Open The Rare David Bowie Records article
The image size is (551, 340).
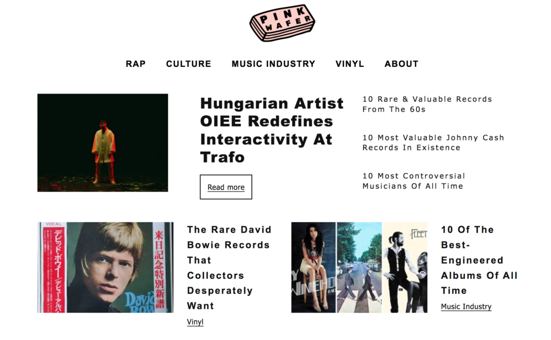[229, 268]
